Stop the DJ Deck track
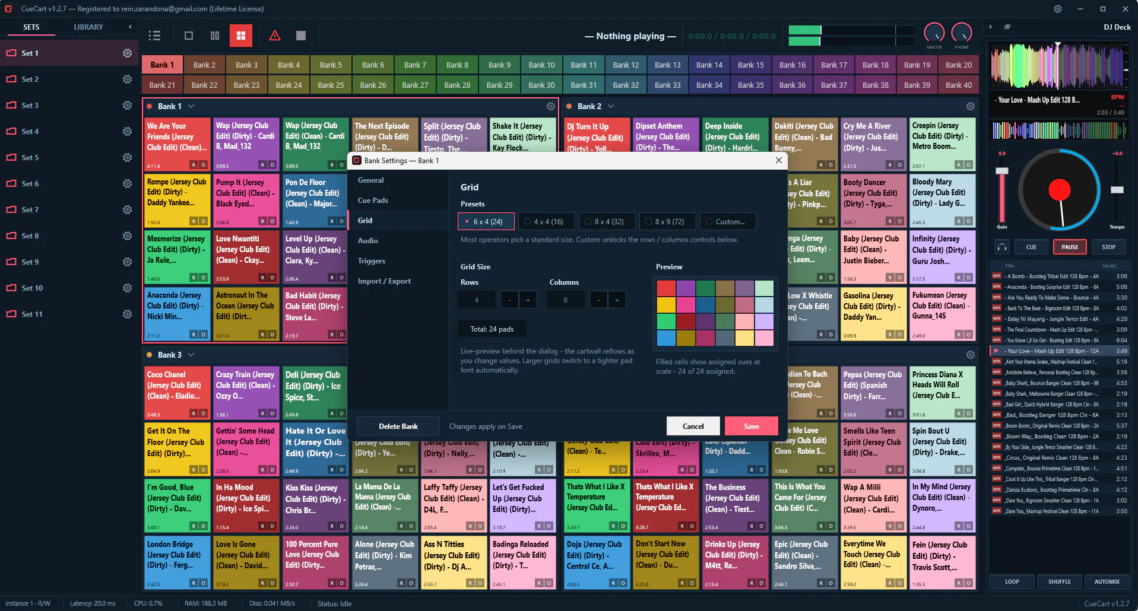 pyautogui.click(x=1108, y=247)
